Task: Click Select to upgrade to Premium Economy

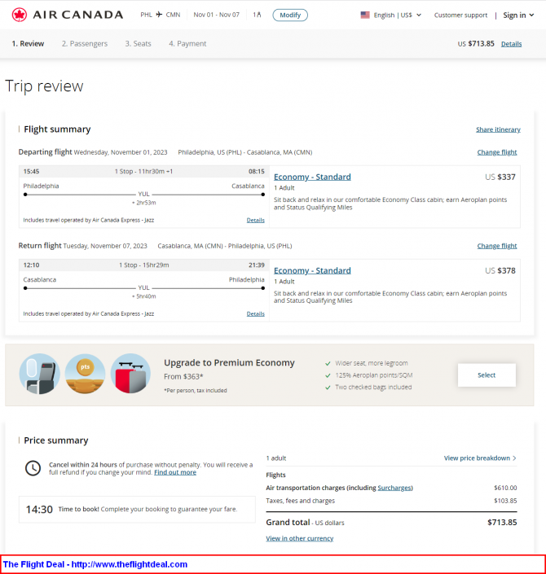Action: pos(487,375)
